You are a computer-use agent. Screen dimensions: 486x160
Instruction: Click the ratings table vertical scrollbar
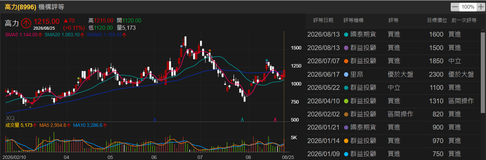point(483,73)
